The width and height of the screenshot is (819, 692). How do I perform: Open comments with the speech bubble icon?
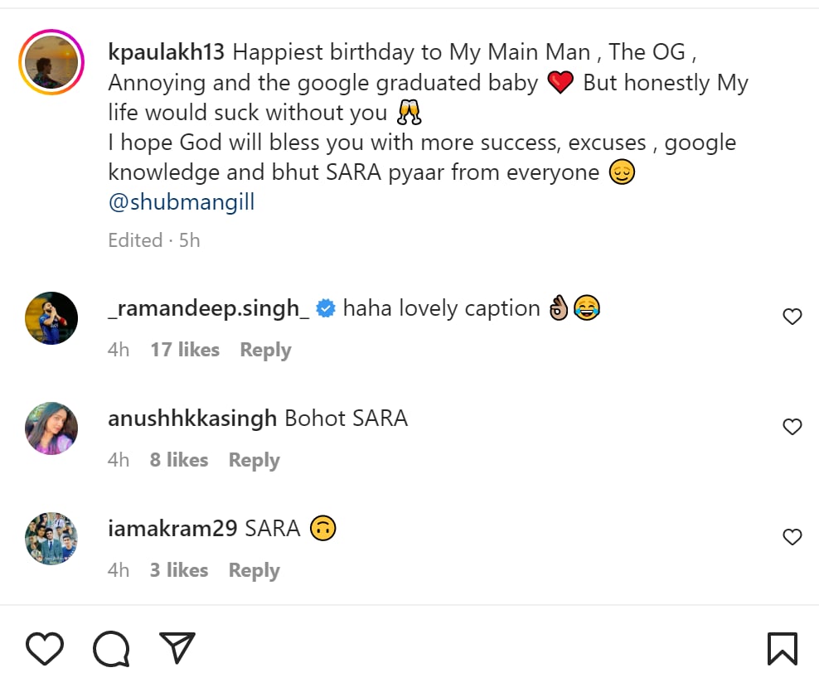[x=110, y=648]
